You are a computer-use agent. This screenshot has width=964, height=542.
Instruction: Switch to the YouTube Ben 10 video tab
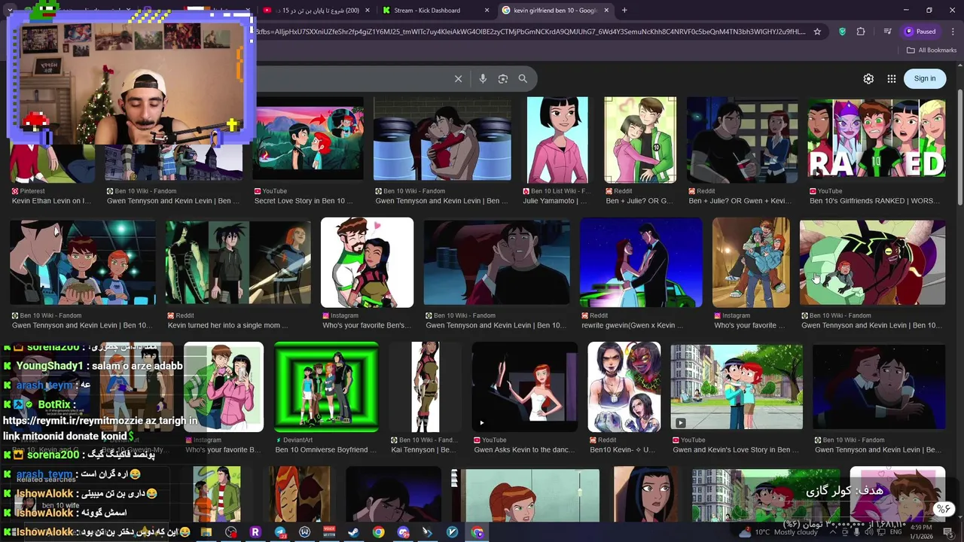[x=316, y=11]
